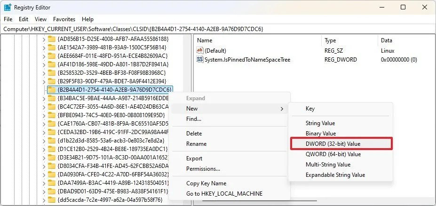The height and width of the screenshot is (206, 436).
Task: Click folder icon of {DBAD9D01-63D9-475E} key
Action: [x=51, y=191]
